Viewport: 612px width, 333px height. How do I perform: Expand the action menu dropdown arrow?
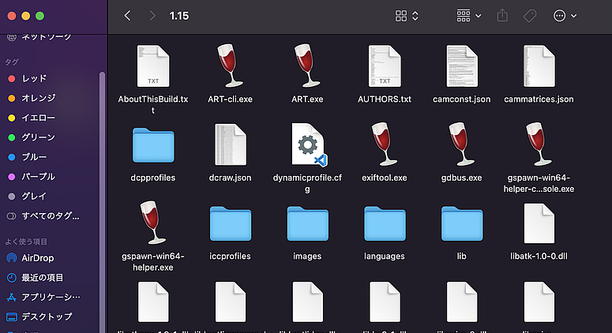tap(574, 16)
